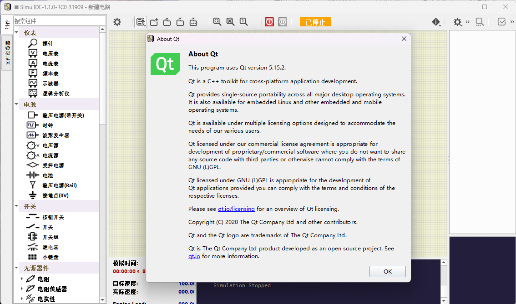Collapse the 电源 category
516x304 pixels.
[x=17, y=105]
